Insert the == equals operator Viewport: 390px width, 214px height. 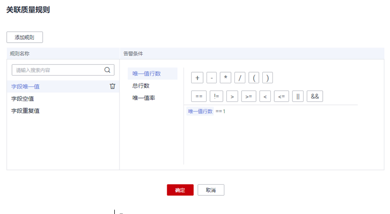tap(199, 96)
